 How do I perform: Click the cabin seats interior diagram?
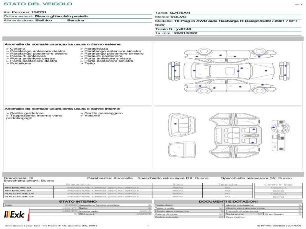point(234,136)
